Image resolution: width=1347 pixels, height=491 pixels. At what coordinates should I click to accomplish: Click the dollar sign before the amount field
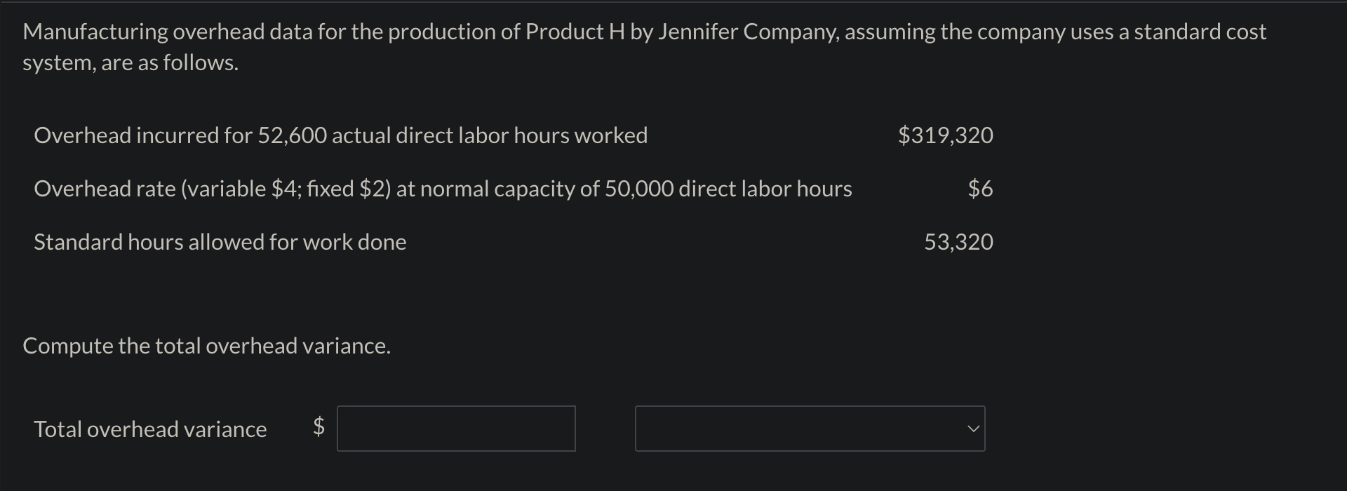(x=319, y=426)
